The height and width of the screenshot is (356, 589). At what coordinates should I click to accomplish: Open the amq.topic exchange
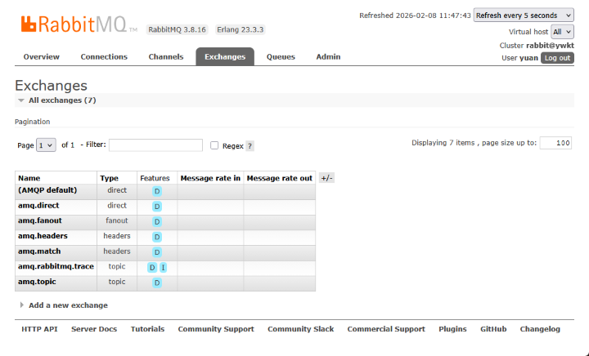(x=37, y=282)
